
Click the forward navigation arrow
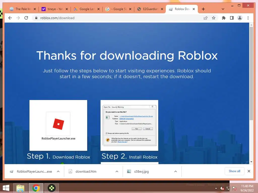18,18
